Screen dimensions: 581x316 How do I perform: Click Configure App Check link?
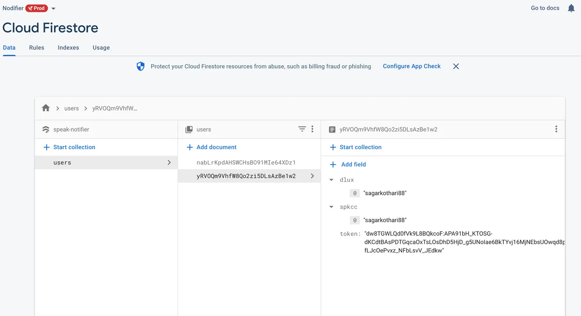pos(412,66)
